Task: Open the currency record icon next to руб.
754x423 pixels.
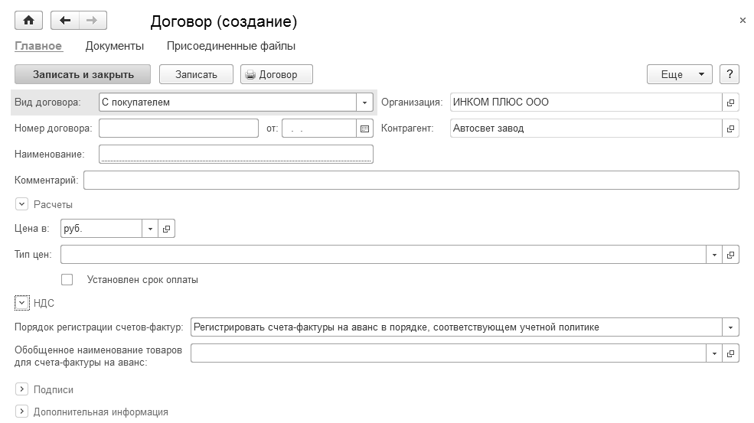Action: (167, 228)
